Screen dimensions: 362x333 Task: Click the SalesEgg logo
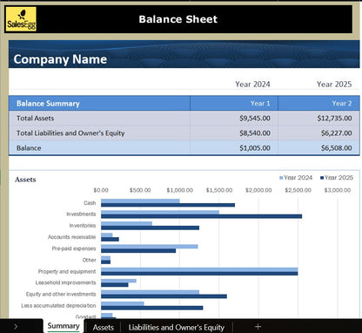pos(21,19)
